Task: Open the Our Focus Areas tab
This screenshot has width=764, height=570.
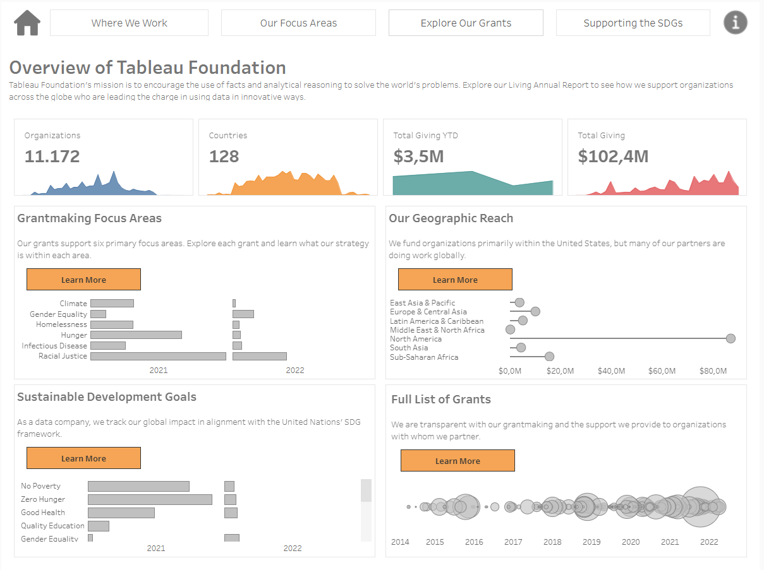Action: [x=298, y=23]
